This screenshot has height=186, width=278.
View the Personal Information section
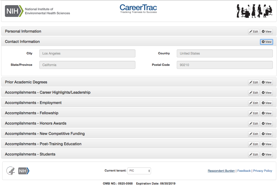(x=267, y=32)
